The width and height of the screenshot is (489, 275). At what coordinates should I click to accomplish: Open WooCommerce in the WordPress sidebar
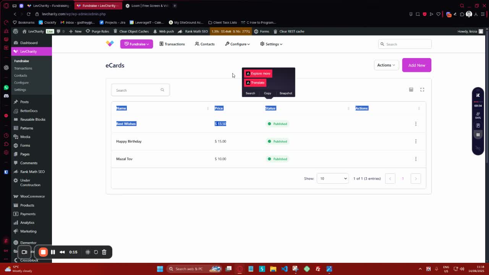[x=32, y=196]
